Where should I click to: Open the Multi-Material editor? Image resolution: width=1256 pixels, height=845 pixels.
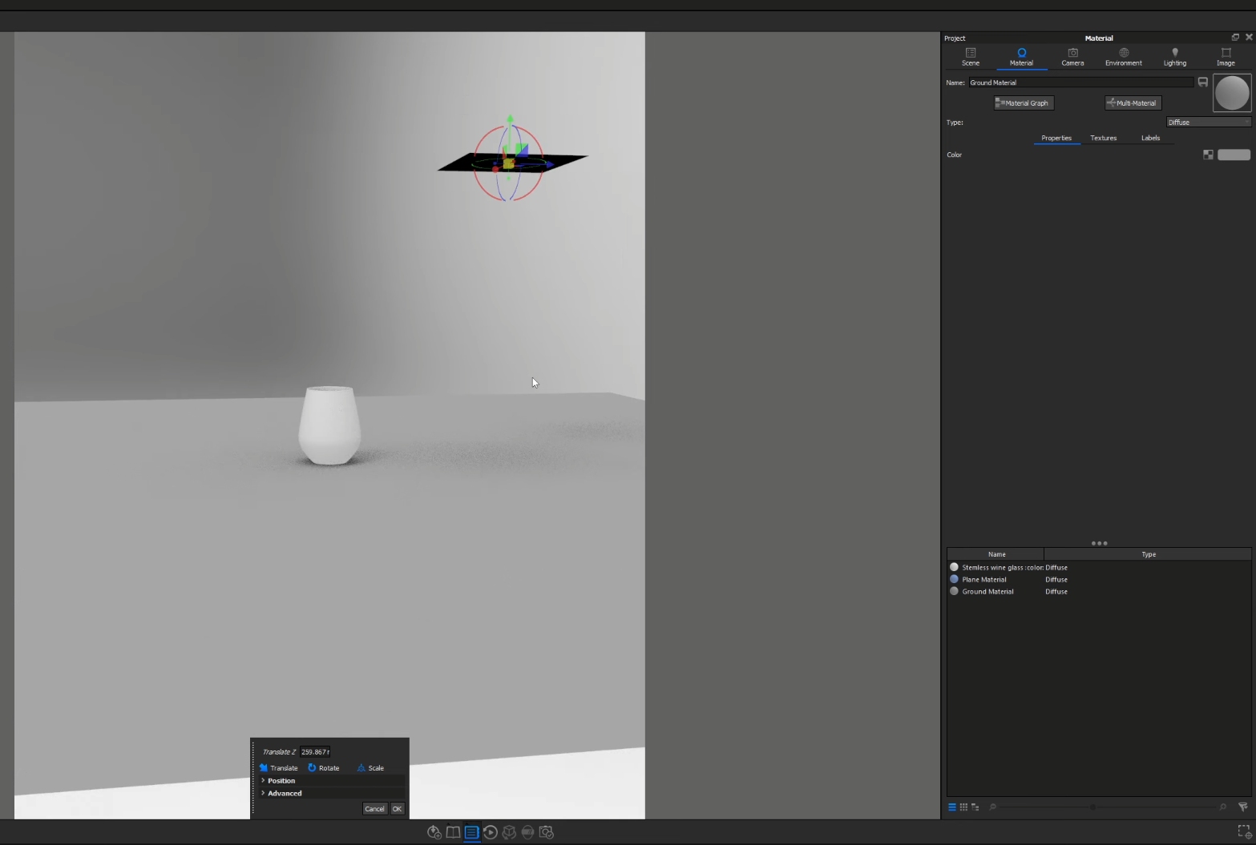(x=1132, y=103)
